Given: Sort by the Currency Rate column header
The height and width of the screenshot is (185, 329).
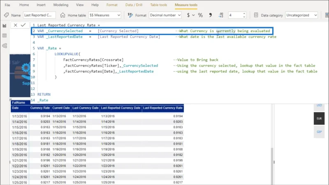Looking at the screenshot, I should (x=40, y=108).
